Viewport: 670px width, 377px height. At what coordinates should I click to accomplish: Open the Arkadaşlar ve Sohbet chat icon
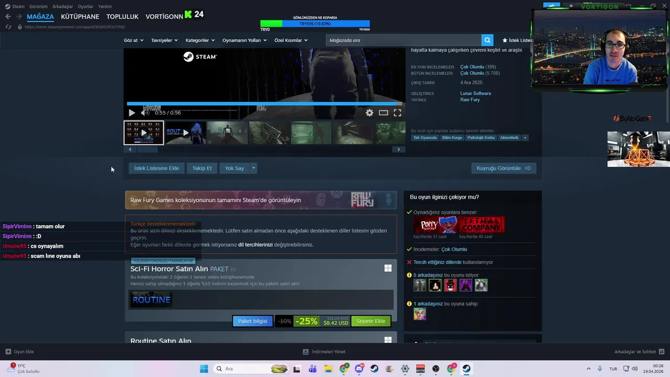click(662, 352)
